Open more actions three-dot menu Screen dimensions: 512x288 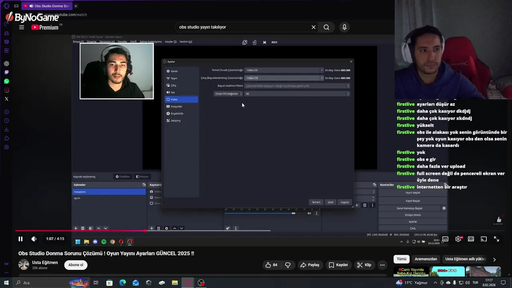click(x=382, y=265)
